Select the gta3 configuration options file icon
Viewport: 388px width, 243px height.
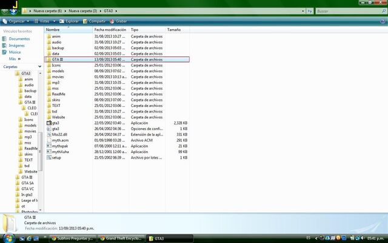pos(48,129)
